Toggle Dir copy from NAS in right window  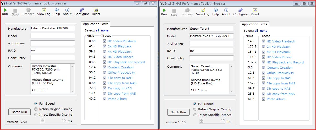click(263, 94)
